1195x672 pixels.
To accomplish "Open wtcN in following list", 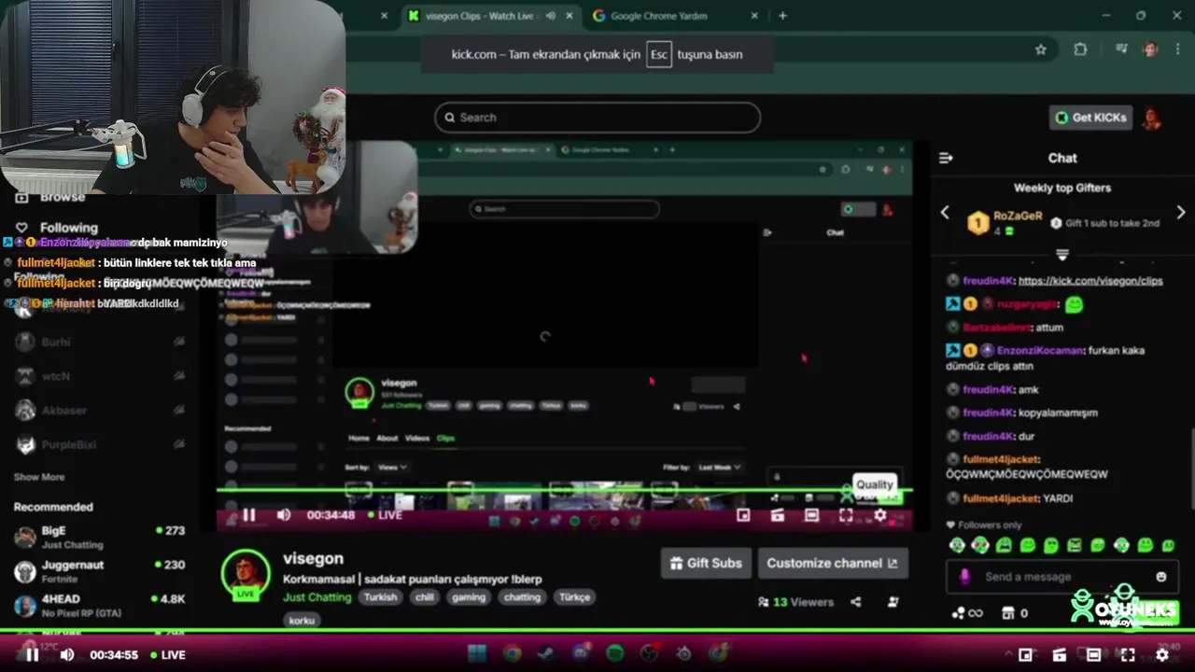I will coord(100,376).
